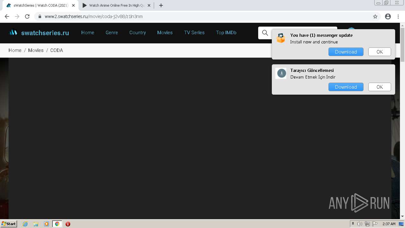Click the 2:37 AM clock
Screen dimensions: 405x228
389,224
